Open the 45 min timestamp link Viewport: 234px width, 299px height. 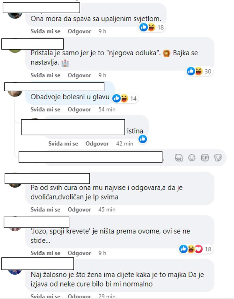point(107,210)
